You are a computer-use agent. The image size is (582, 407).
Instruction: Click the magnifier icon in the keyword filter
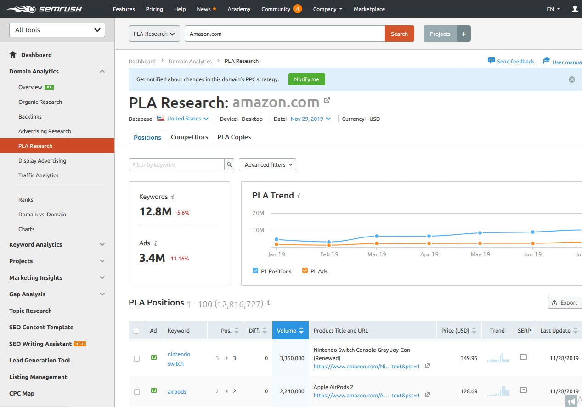229,164
